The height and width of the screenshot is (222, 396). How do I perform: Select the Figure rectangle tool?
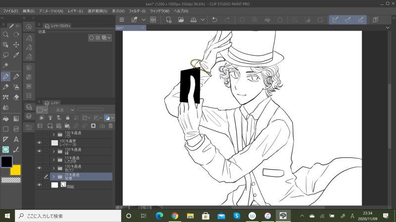5,129
